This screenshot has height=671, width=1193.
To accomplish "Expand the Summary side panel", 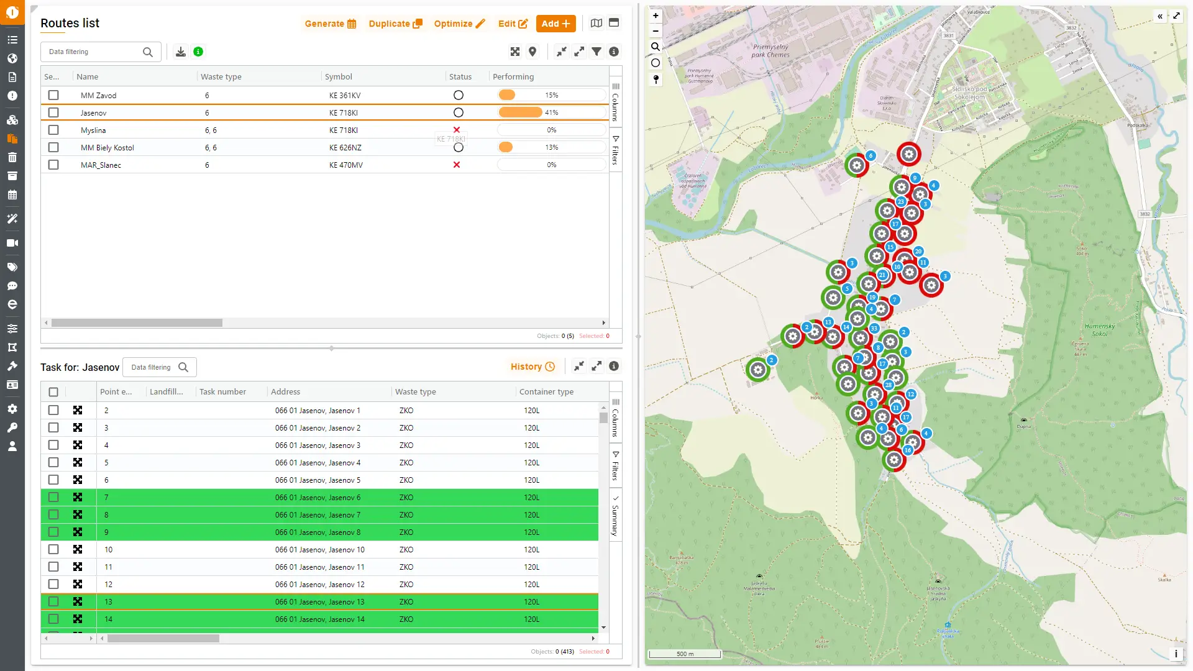I will 616,516.
